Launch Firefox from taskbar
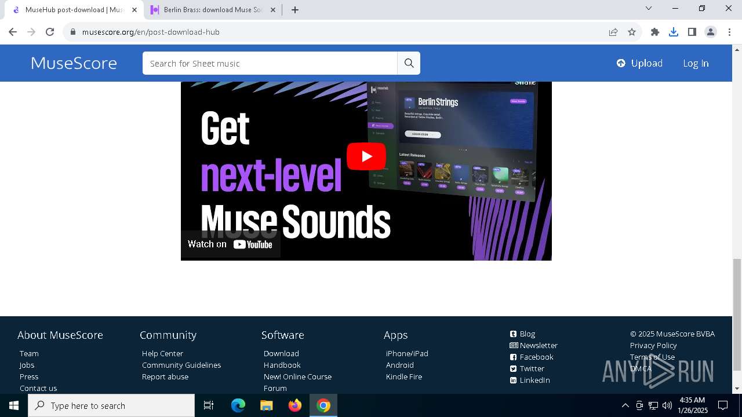Image resolution: width=742 pixels, height=417 pixels. [295, 405]
